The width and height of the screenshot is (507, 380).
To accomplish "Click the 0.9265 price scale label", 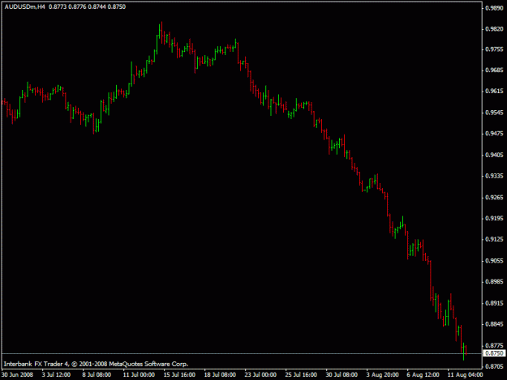I will tap(494, 197).
